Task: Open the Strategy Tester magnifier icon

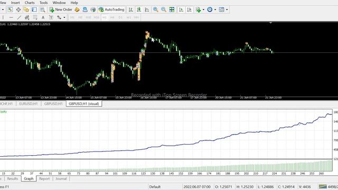Action: (42, 9)
